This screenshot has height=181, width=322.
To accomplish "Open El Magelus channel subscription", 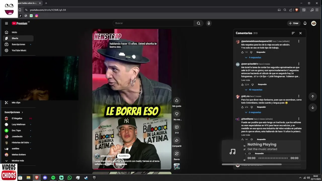I will pyautogui.click(x=18, y=118).
